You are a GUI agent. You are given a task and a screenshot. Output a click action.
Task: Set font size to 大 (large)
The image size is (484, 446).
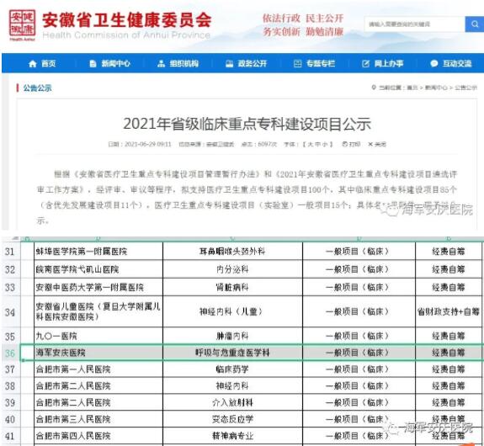click(x=310, y=144)
